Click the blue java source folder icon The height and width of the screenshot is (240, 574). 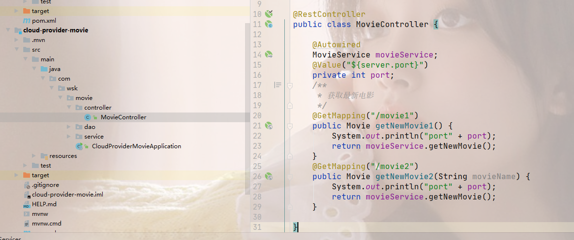click(44, 69)
